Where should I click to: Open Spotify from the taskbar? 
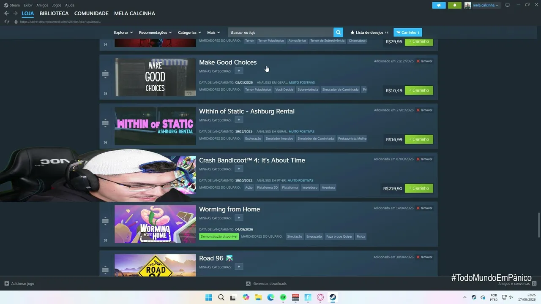pos(283,297)
